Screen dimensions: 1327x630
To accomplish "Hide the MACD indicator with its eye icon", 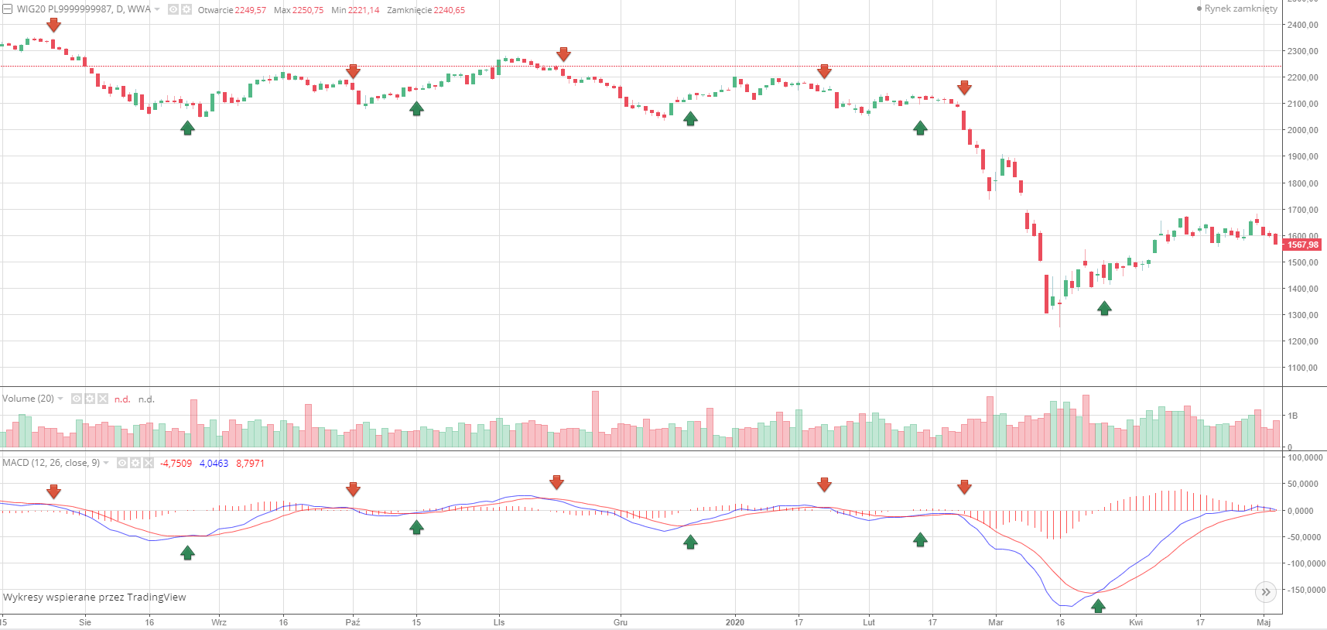I will 122,463.
